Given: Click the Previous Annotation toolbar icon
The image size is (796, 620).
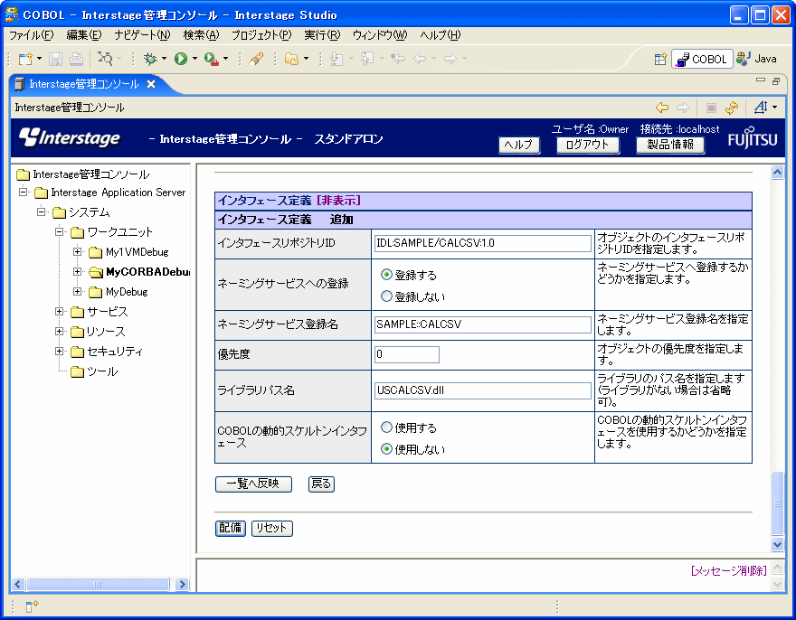Looking at the screenshot, I should click(367, 59).
